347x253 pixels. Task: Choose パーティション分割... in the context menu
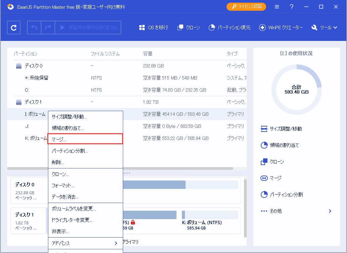(x=86, y=151)
